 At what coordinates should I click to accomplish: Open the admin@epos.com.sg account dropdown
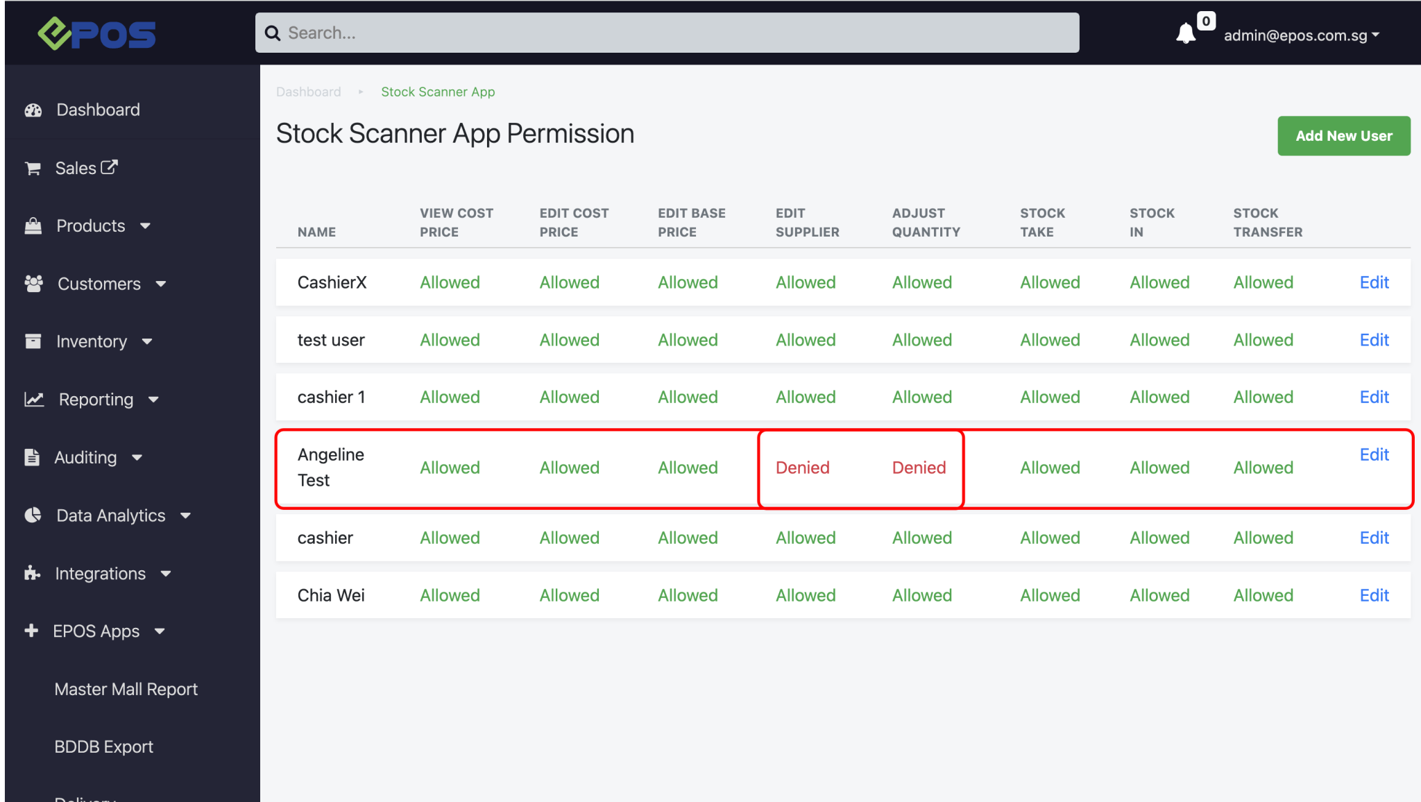(1301, 35)
